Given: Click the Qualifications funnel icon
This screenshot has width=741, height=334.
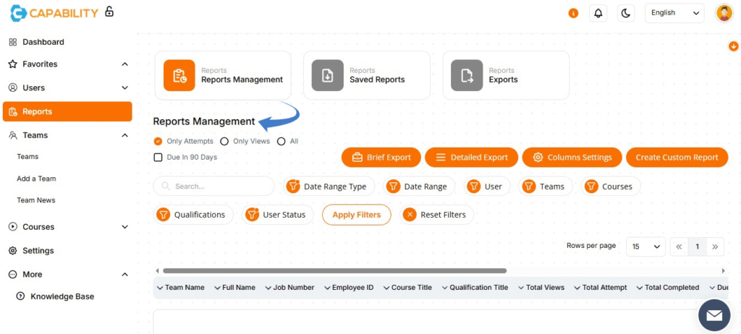Looking at the screenshot, I should (163, 215).
